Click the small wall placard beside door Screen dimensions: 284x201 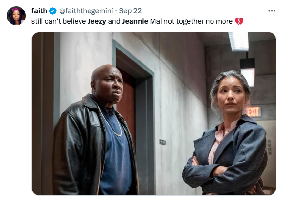(162, 142)
